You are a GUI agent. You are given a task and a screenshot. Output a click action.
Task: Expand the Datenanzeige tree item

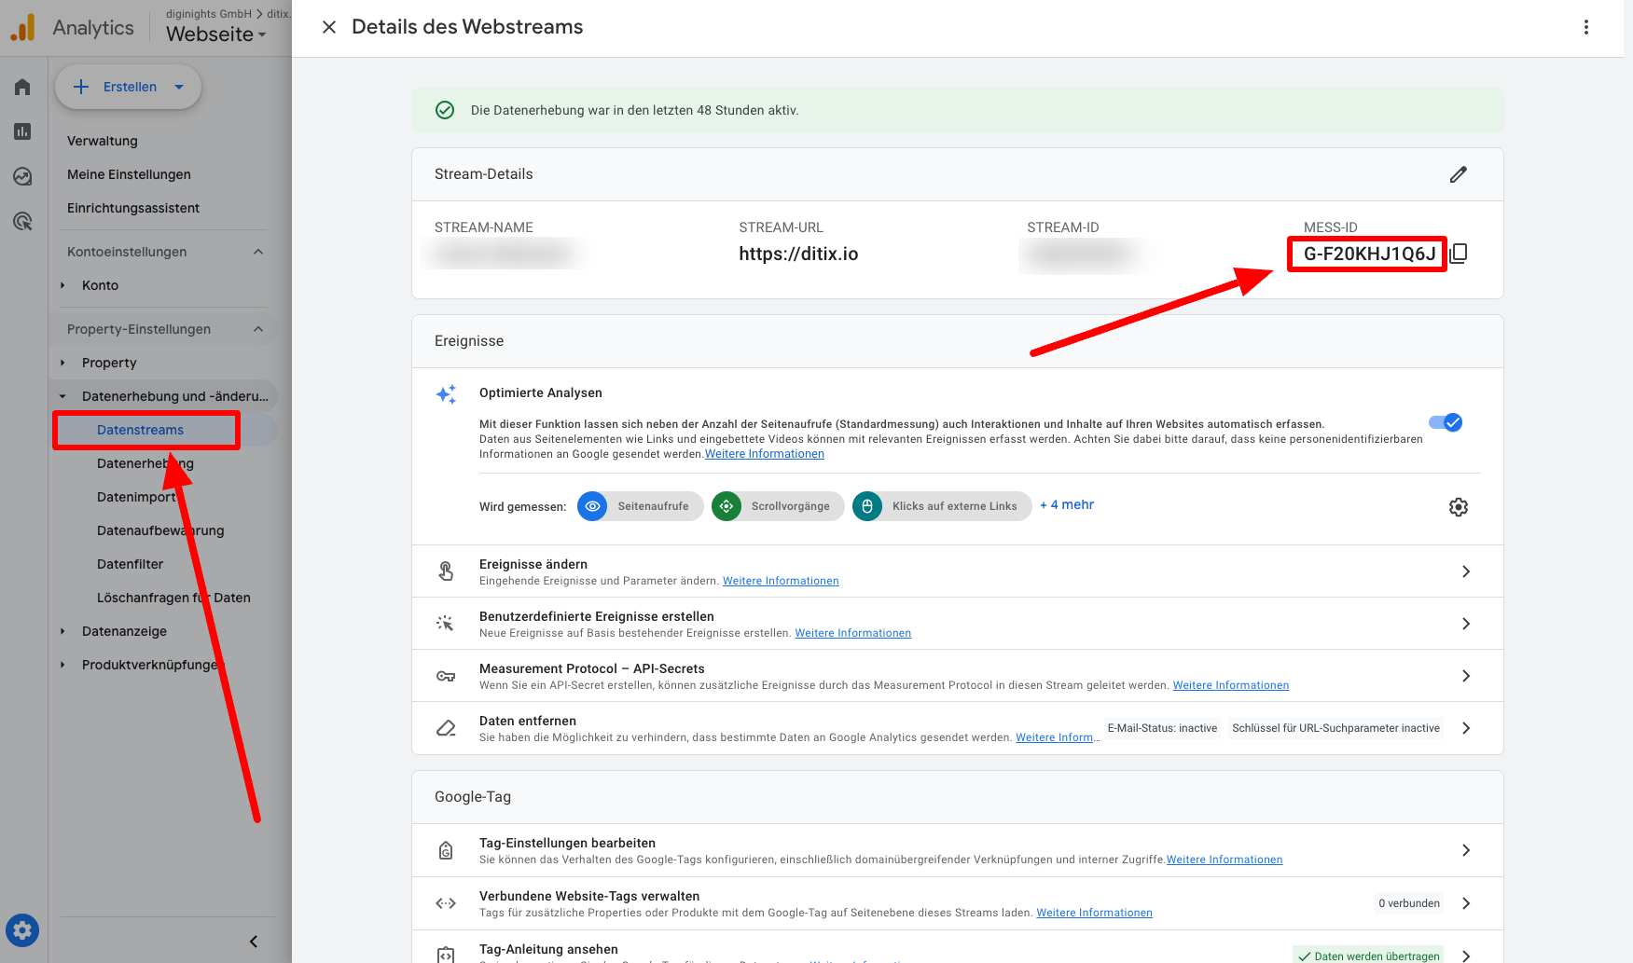(x=62, y=631)
